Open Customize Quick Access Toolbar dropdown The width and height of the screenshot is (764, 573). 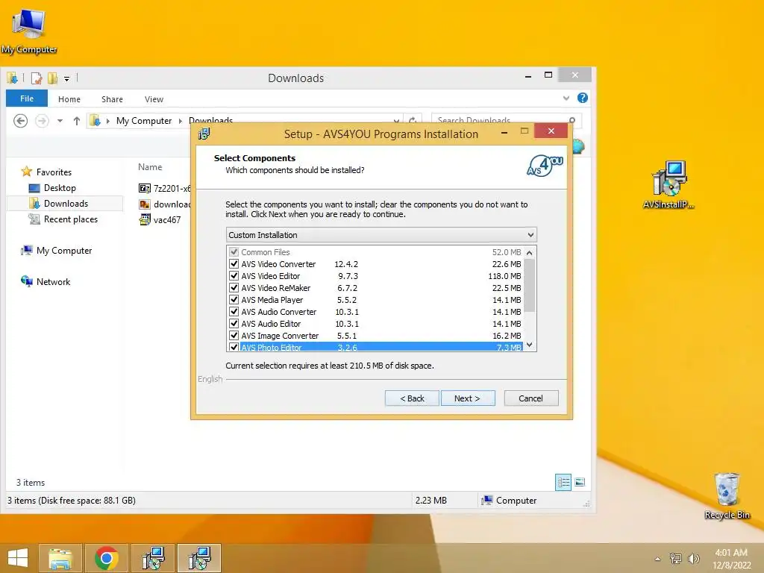[66, 78]
